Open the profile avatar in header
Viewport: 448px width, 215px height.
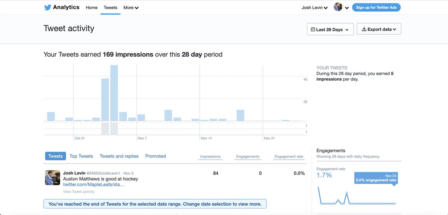[x=338, y=7]
